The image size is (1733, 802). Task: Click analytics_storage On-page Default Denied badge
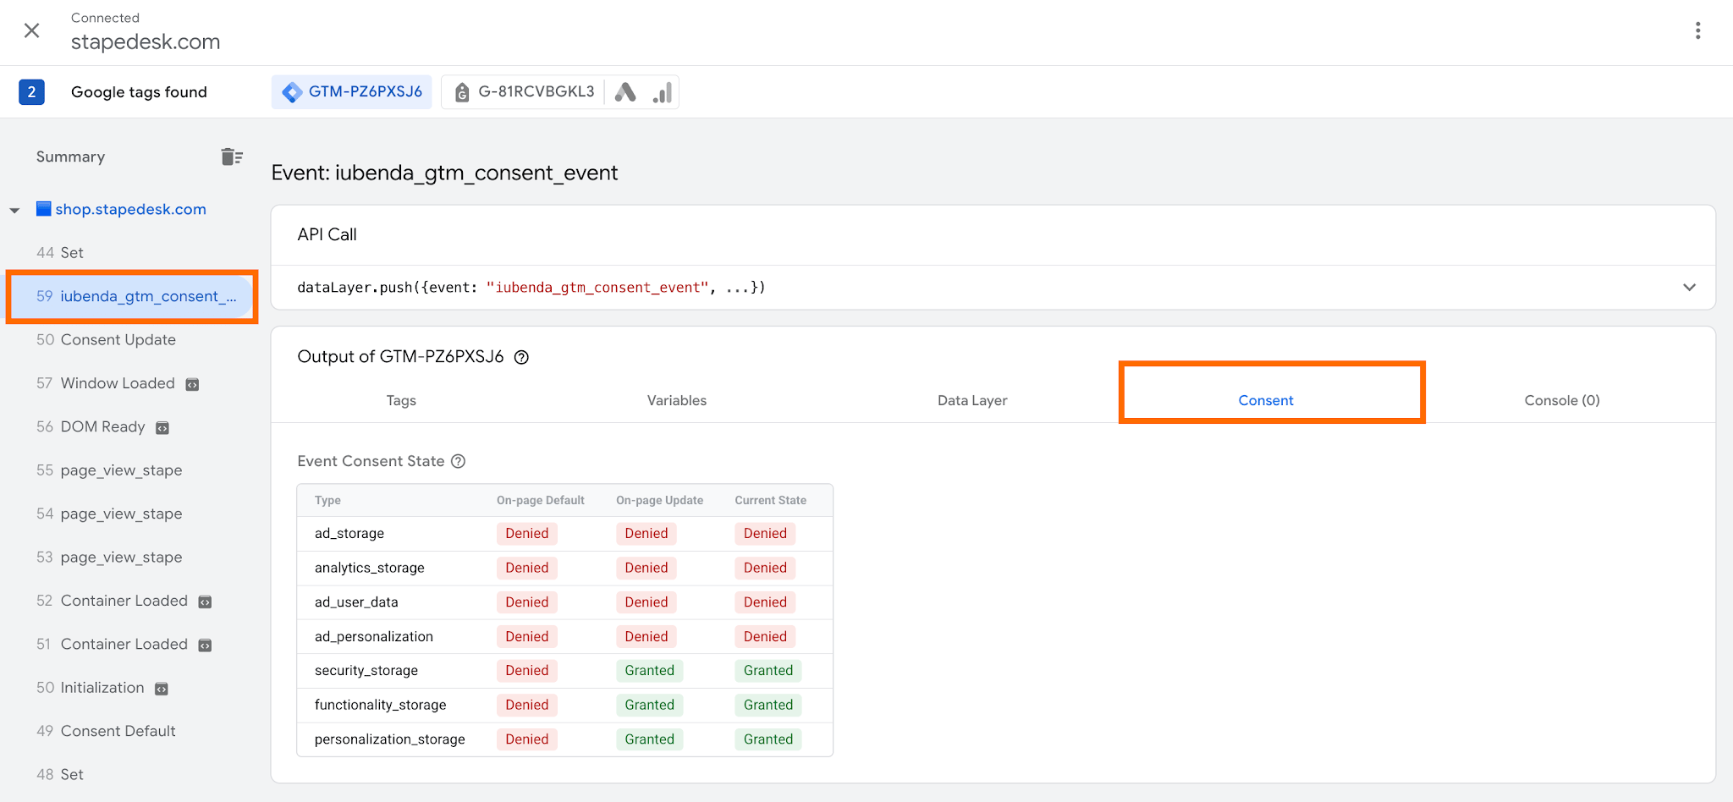(x=527, y=568)
